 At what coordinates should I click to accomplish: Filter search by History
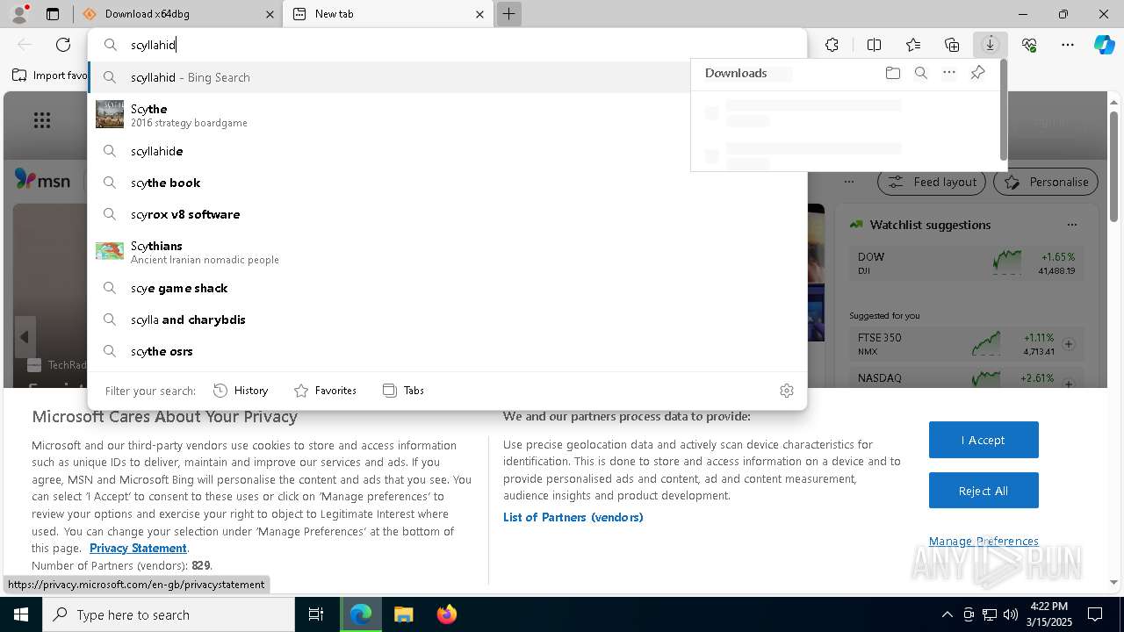pos(241,391)
